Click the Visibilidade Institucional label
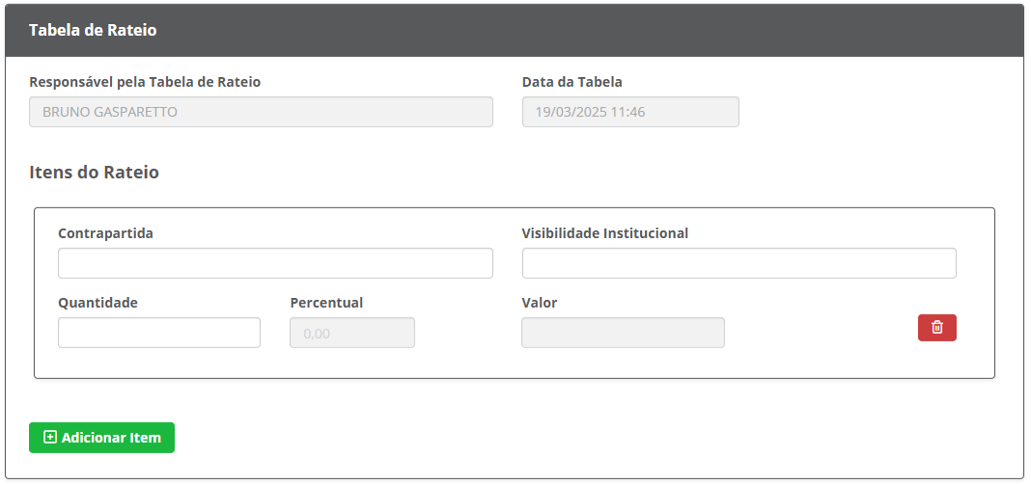Screen dimensions: 1031x484 click(x=605, y=233)
